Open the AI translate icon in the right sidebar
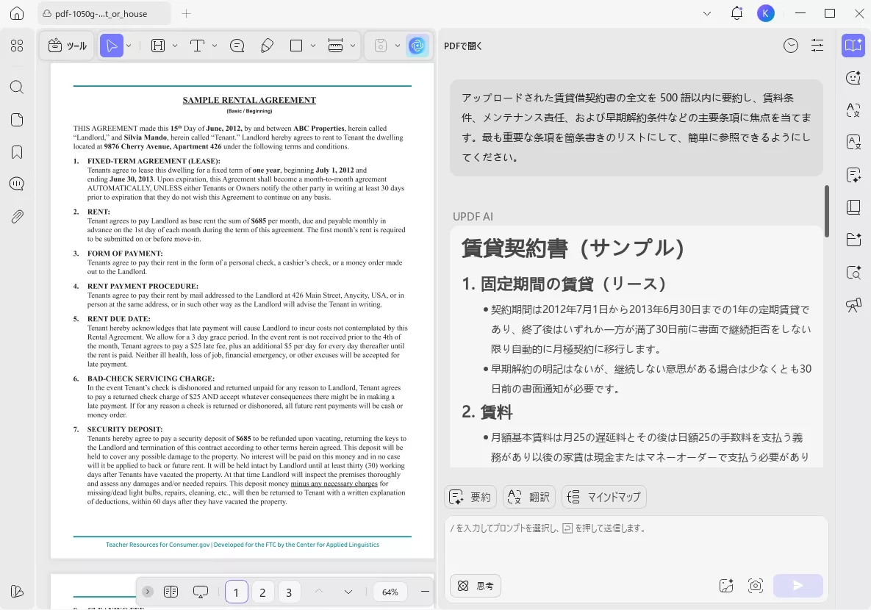Image resolution: width=871 pixels, height=610 pixels. [853, 111]
